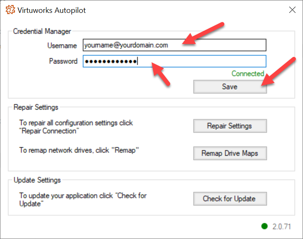This screenshot has height=239, width=303.
Task: Click the 'Credential Manager' group heading
Action: (x=42, y=31)
